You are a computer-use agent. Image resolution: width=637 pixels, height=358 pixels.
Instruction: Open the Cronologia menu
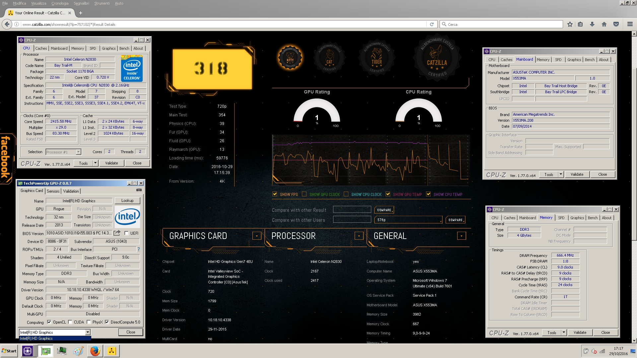coord(60,3)
